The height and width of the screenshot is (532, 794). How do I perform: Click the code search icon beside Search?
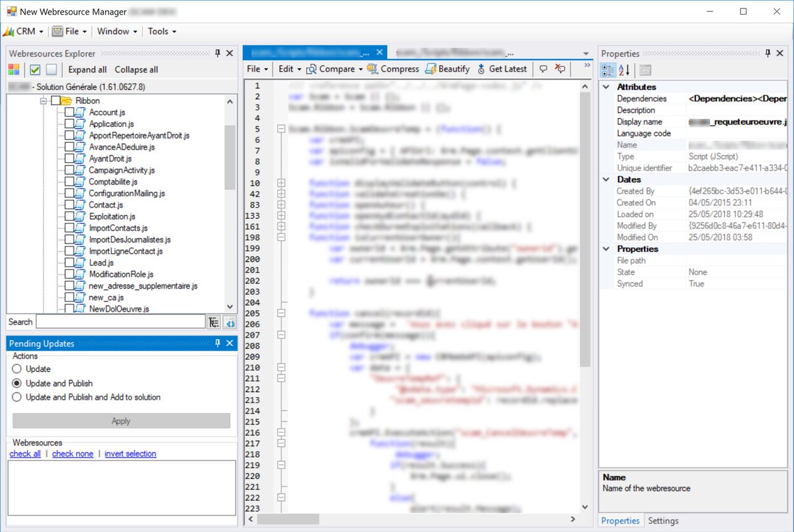[230, 322]
